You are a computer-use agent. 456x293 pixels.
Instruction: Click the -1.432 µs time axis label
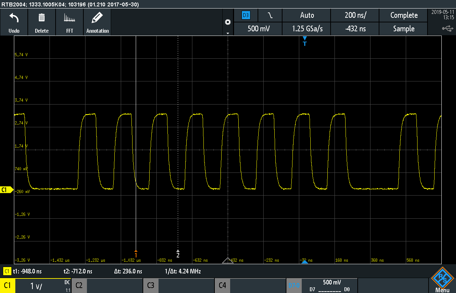pos(60,260)
